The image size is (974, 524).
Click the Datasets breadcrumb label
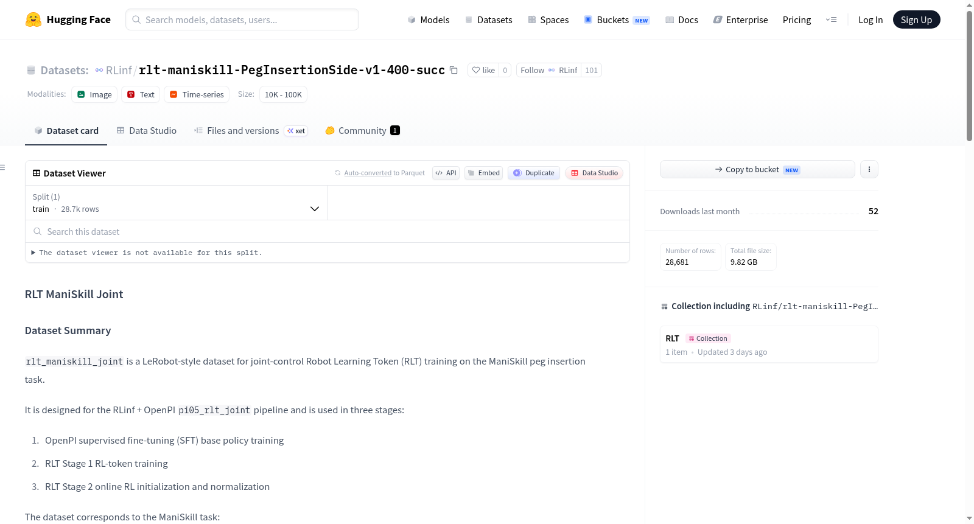coord(65,70)
